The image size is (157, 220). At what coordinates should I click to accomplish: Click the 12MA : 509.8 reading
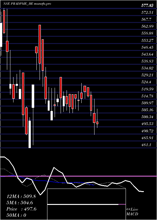(21, 196)
